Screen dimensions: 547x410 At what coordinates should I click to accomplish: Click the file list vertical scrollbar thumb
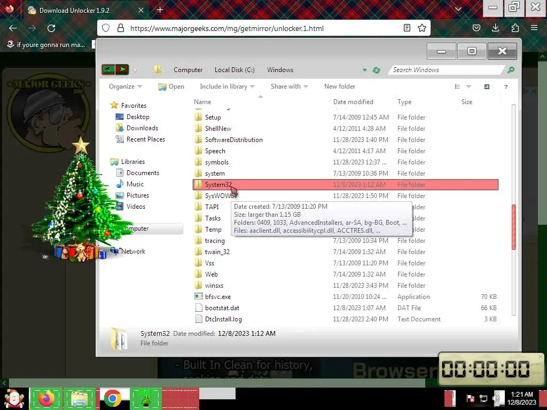513,227
